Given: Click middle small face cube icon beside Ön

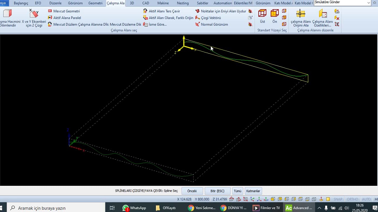Looking at the screenshot, I should coord(284,18).
